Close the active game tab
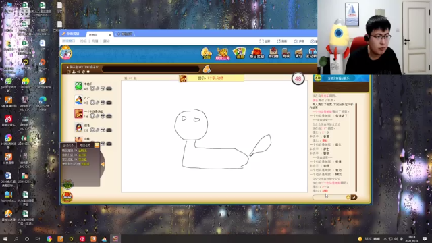The image size is (432, 243). coord(110,35)
